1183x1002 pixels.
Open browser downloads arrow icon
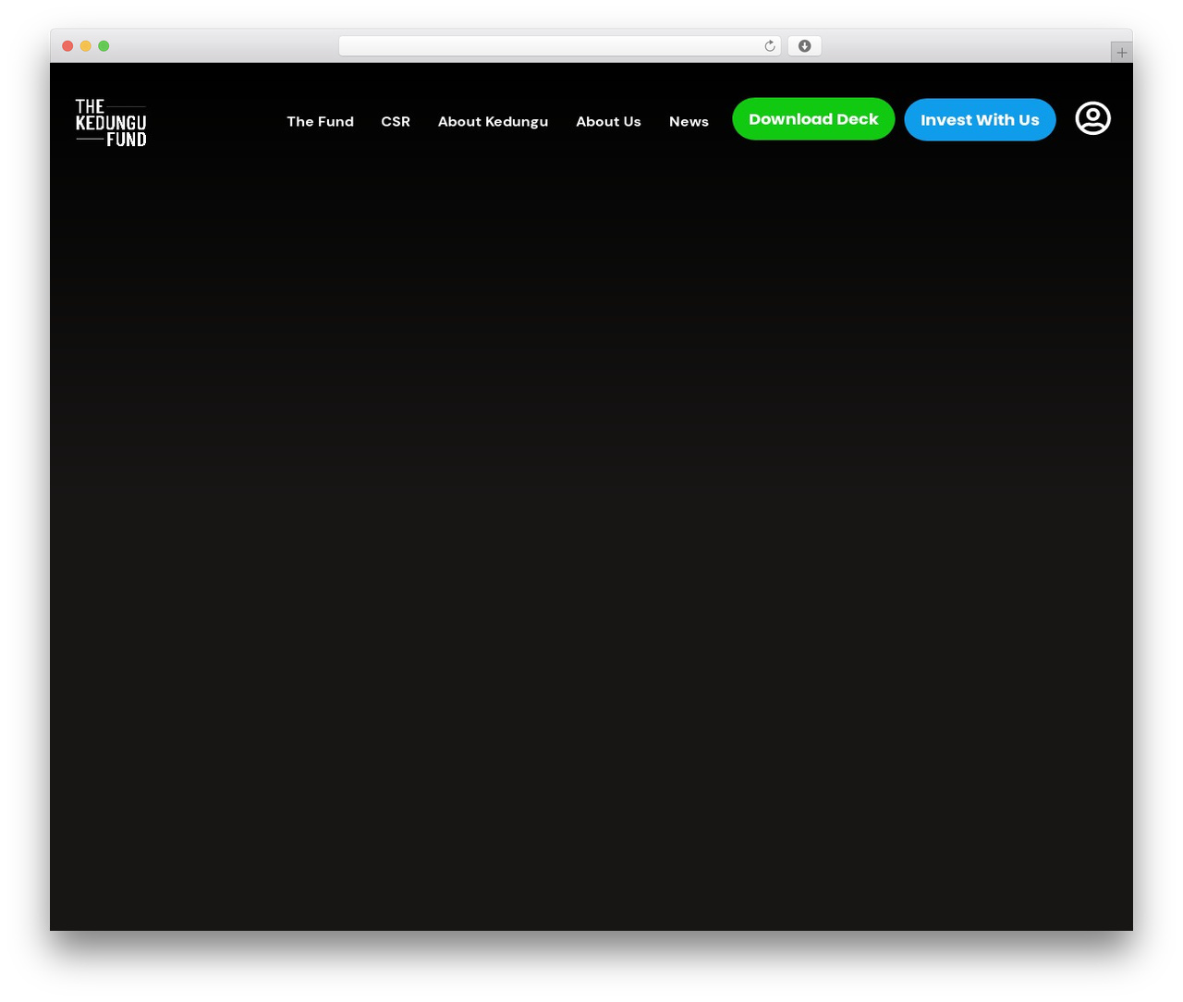pyautogui.click(x=804, y=46)
